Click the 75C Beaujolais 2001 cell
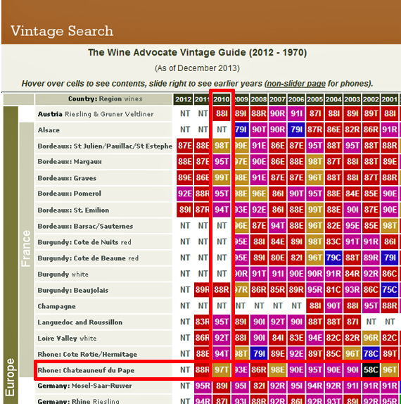 point(389,289)
